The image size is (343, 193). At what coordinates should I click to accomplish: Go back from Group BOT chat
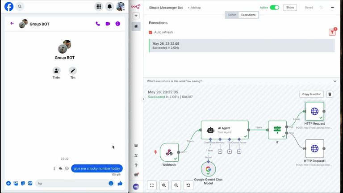tap(12, 23)
